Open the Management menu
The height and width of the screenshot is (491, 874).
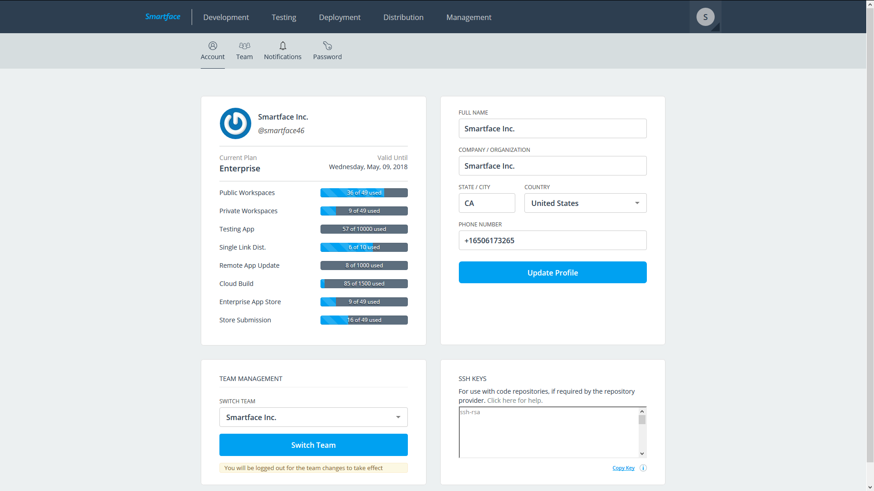[469, 17]
